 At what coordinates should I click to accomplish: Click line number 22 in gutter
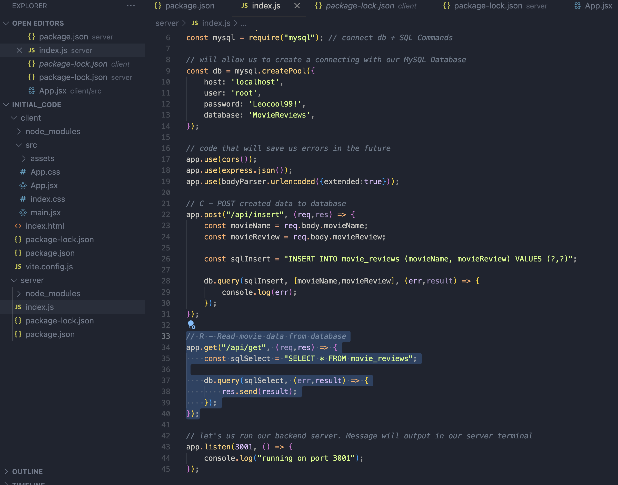[166, 215]
